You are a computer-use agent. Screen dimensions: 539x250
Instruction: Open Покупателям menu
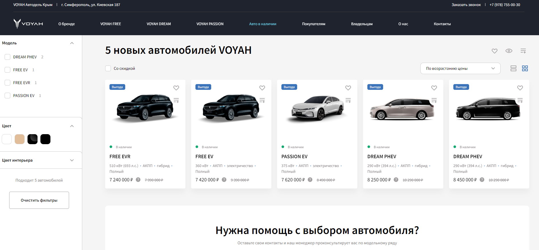(x=313, y=24)
